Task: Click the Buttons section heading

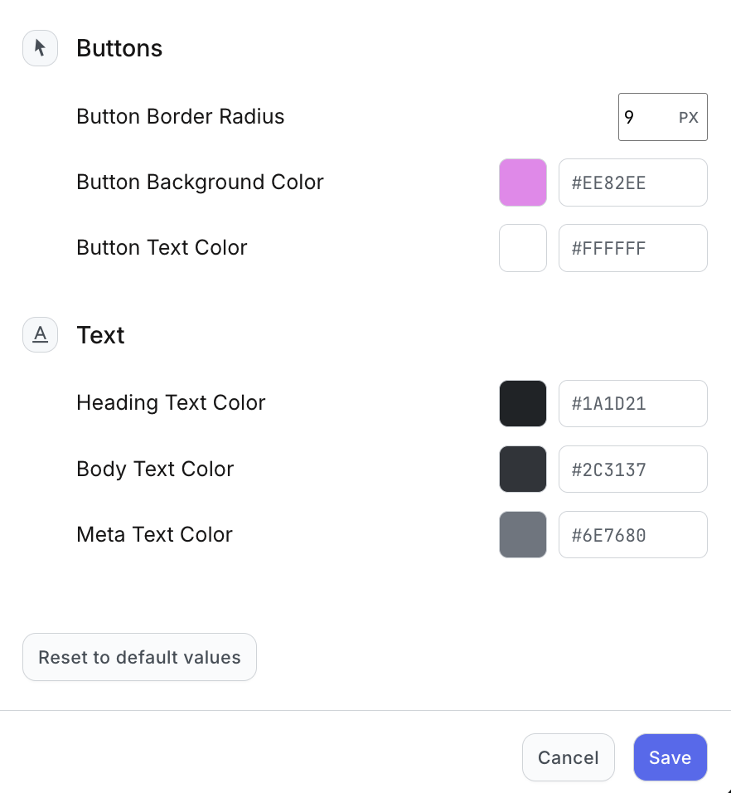Action: click(x=119, y=48)
